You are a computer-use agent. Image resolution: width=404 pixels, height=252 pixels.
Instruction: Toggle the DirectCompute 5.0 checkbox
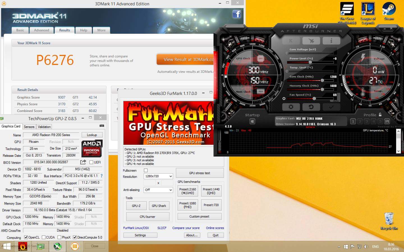point(75,237)
